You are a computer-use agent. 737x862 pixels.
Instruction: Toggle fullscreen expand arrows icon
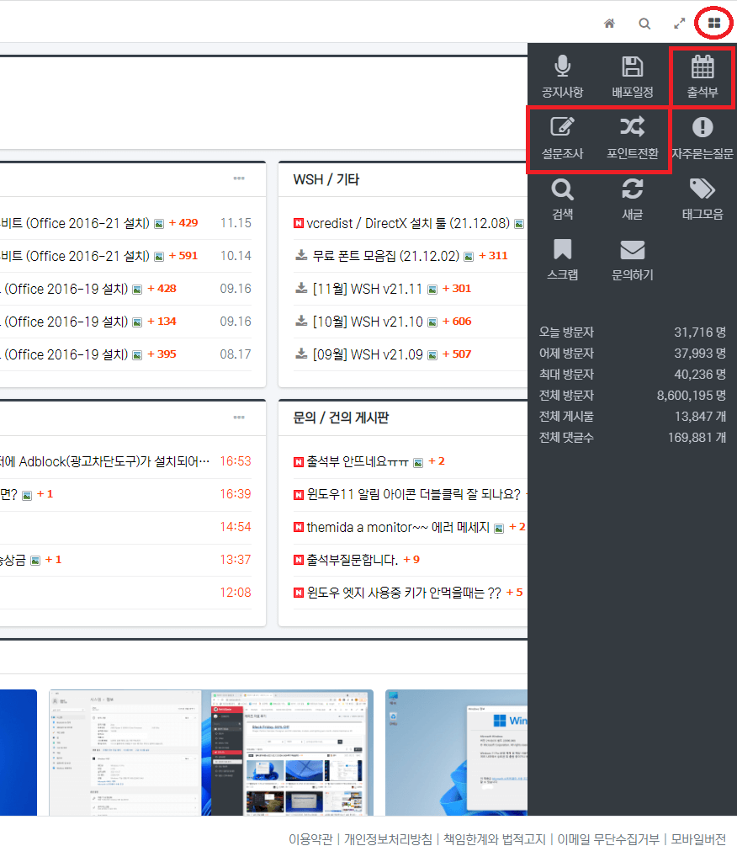pos(680,23)
